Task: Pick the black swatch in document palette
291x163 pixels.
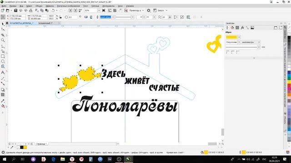Action: (x=22, y=147)
